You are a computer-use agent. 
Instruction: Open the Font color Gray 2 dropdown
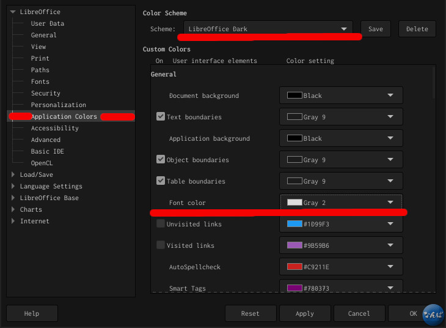coord(341,203)
